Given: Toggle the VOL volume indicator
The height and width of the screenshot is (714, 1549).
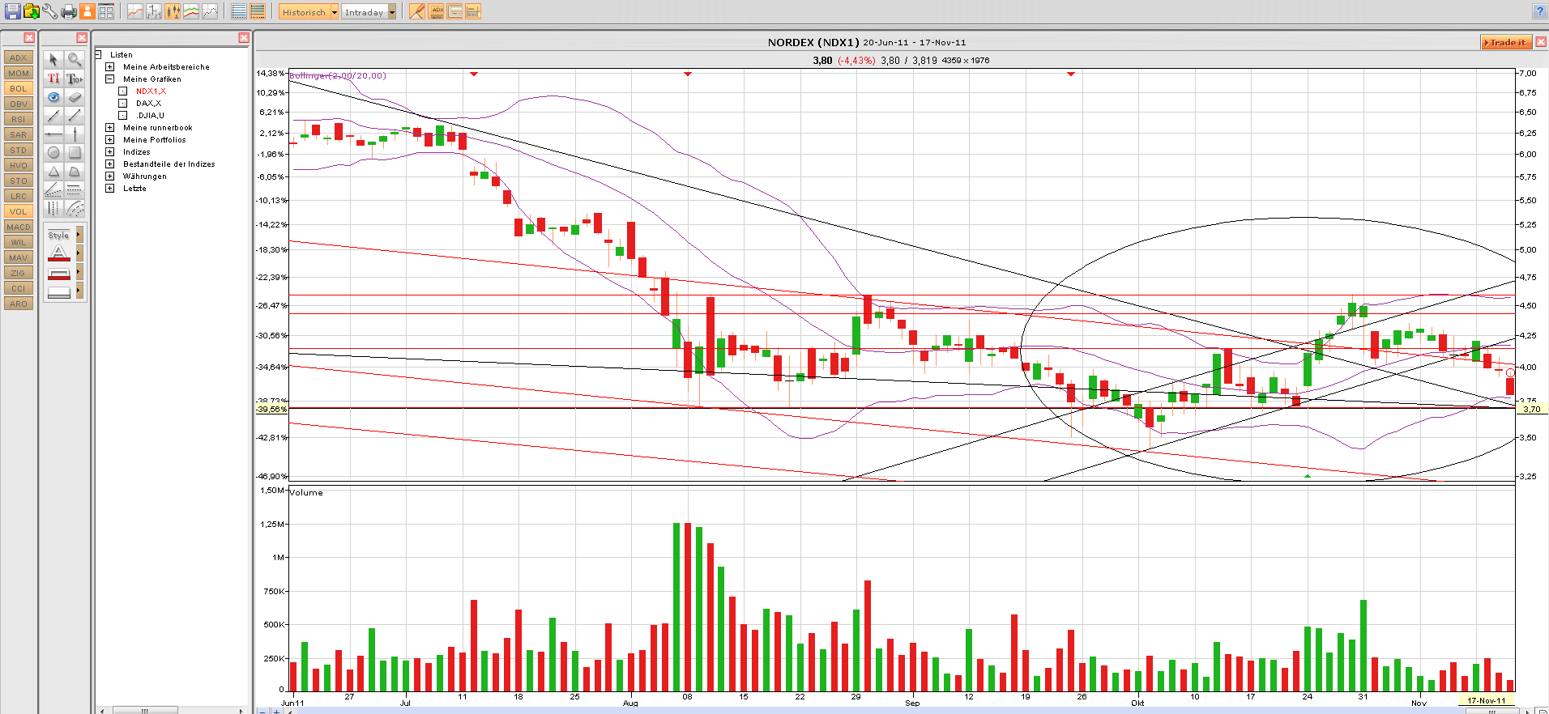Looking at the screenshot, I should 19,211.
